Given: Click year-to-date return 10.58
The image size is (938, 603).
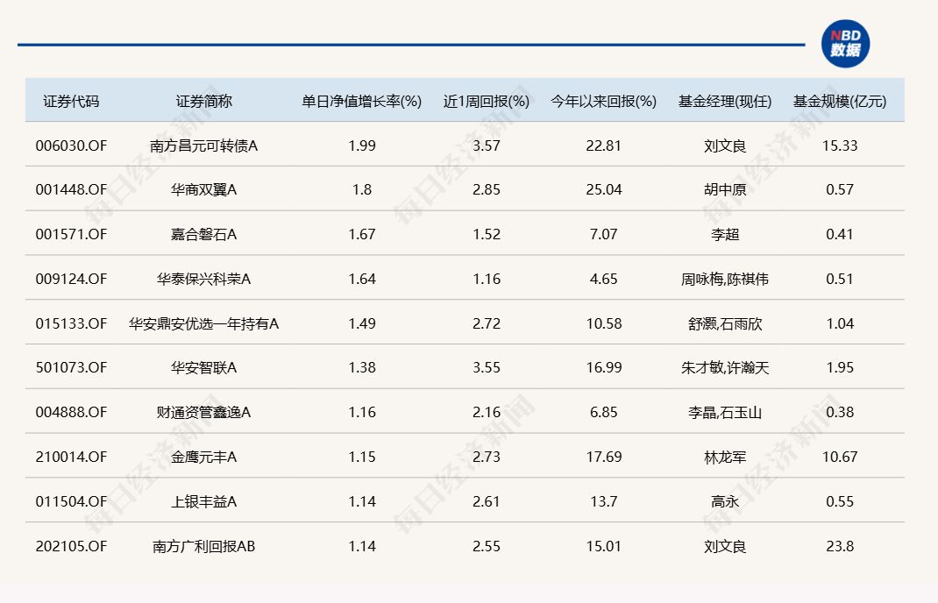Looking at the screenshot, I should 604,323.
